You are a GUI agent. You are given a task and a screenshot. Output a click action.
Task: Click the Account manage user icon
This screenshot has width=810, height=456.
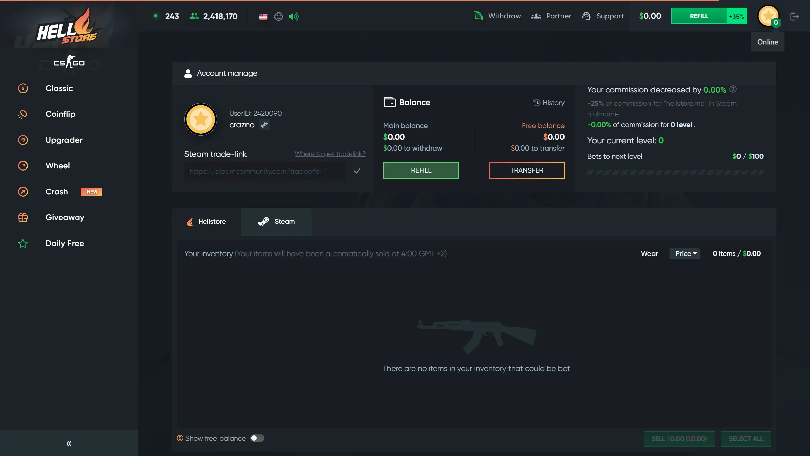188,73
